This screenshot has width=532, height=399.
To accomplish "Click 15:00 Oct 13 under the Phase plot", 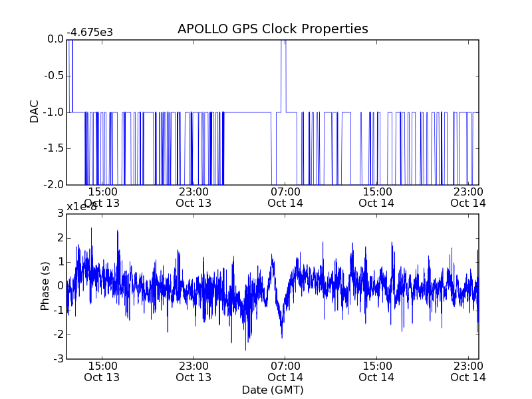I will coord(102,372).
